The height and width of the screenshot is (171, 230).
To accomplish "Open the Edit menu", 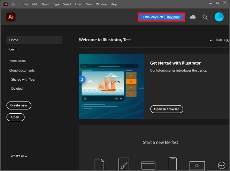I will [x=34, y=4].
